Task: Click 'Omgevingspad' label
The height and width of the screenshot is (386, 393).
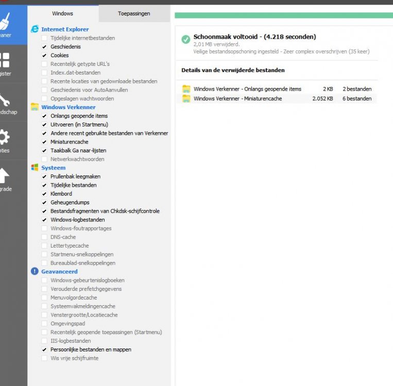Action: (67, 324)
